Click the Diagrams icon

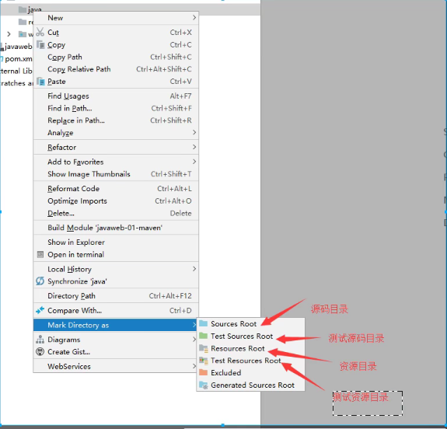coord(40,339)
